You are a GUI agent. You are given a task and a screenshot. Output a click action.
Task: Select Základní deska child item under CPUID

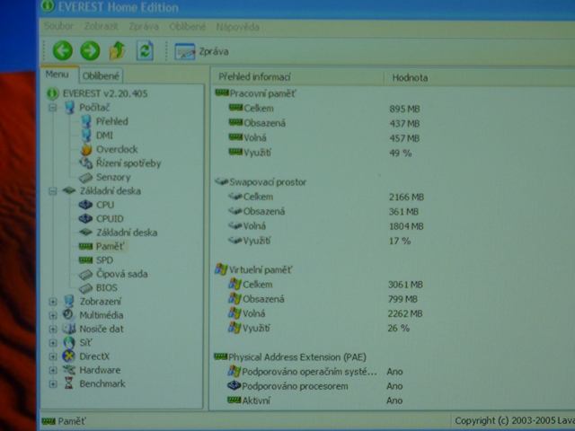coord(127,233)
